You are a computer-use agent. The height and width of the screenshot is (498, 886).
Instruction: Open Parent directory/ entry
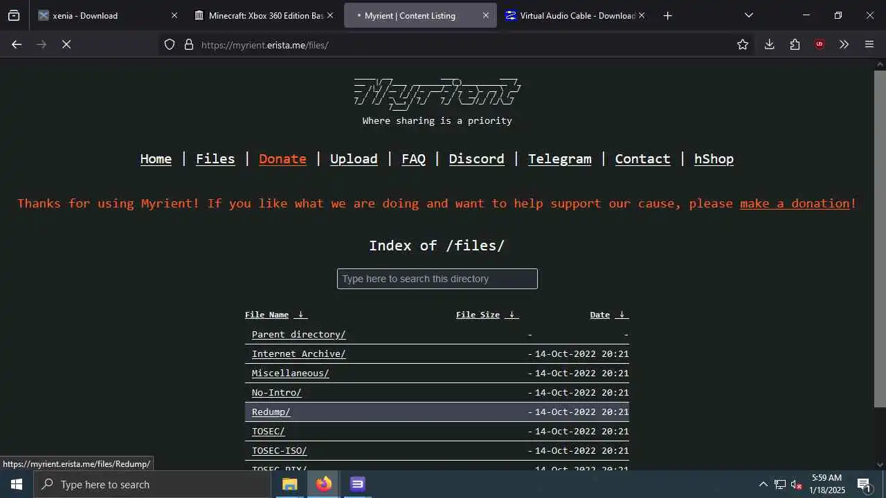(298, 334)
